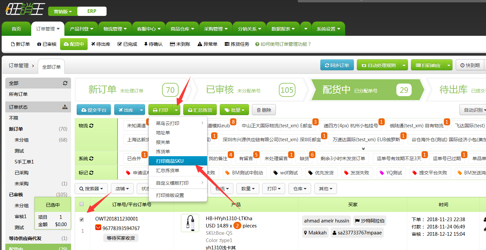Open the 批量 dropdown
Screen dimensions: 486x250
234,110
